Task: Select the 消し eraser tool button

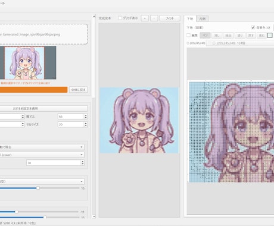Action: pyautogui.click(x=217, y=35)
